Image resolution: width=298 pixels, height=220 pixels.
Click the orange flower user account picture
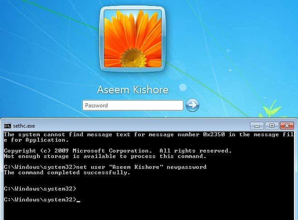coord(133,38)
